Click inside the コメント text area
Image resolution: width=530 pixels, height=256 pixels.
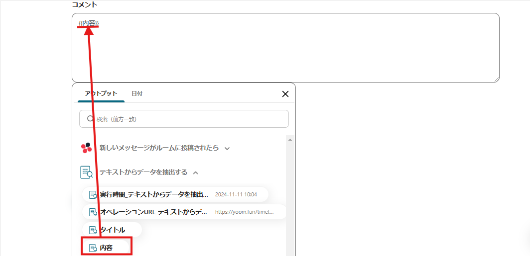click(x=285, y=48)
